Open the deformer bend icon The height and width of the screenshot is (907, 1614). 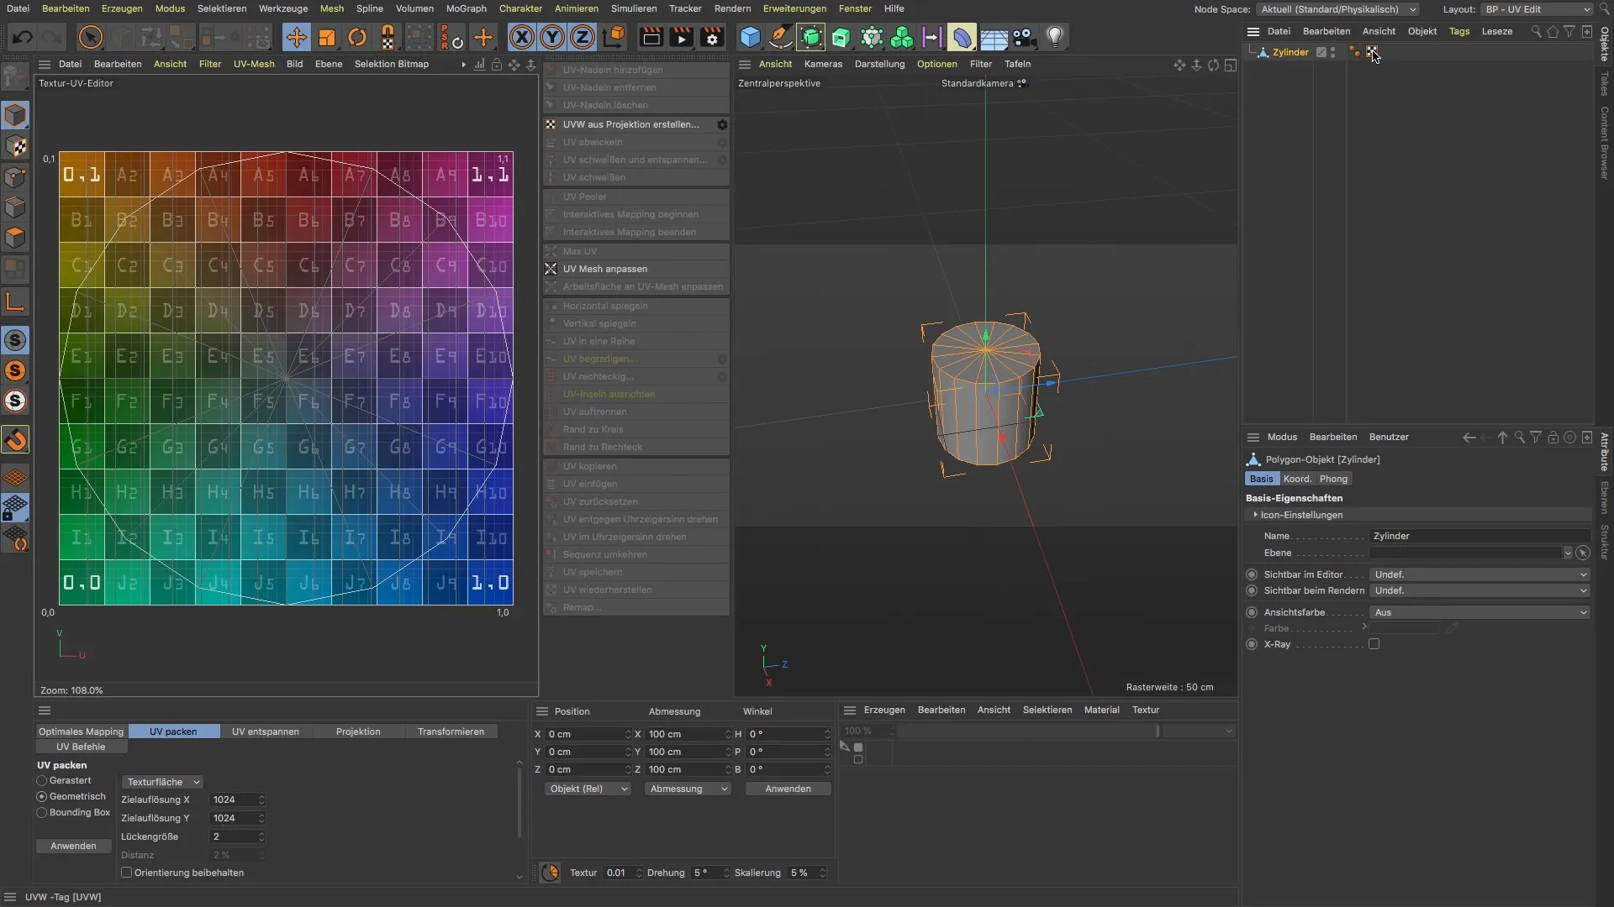(963, 37)
